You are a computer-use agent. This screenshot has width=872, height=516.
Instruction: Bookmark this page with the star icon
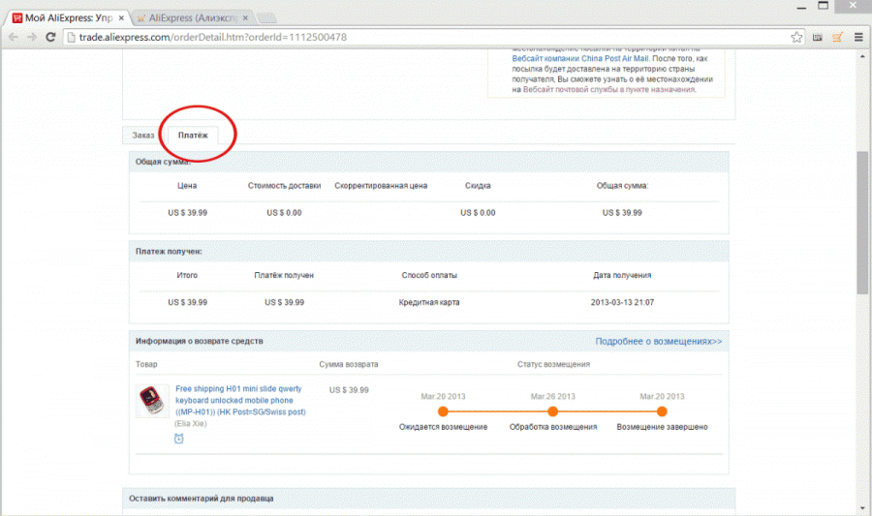[796, 37]
